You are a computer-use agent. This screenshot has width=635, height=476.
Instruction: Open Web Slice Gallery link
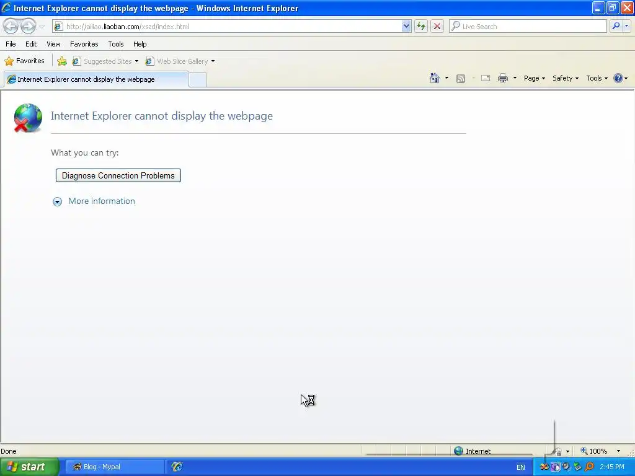point(177,61)
